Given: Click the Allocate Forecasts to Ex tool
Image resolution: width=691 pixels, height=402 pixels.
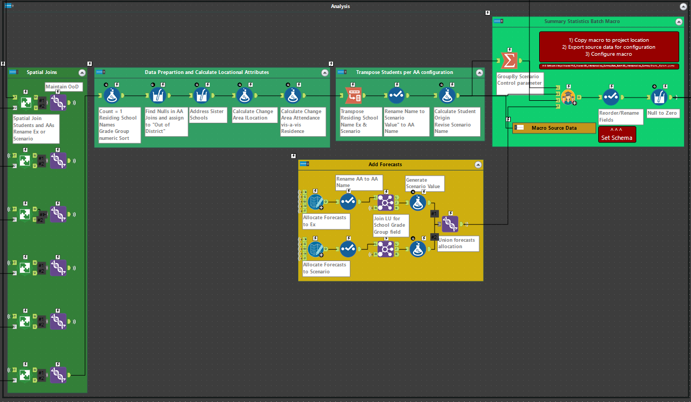Looking at the screenshot, I should click(x=315, y=203).
